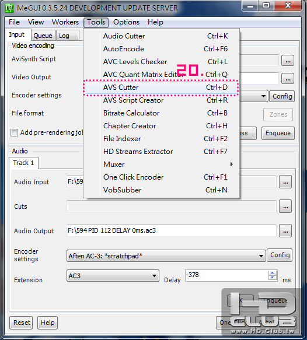Open Cuts file browse button
This screenshot has height=340, width=307.
point(285,206)
